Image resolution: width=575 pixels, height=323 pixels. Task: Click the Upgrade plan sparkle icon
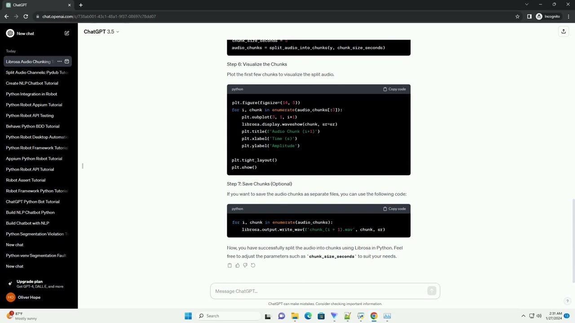point(10,284)
